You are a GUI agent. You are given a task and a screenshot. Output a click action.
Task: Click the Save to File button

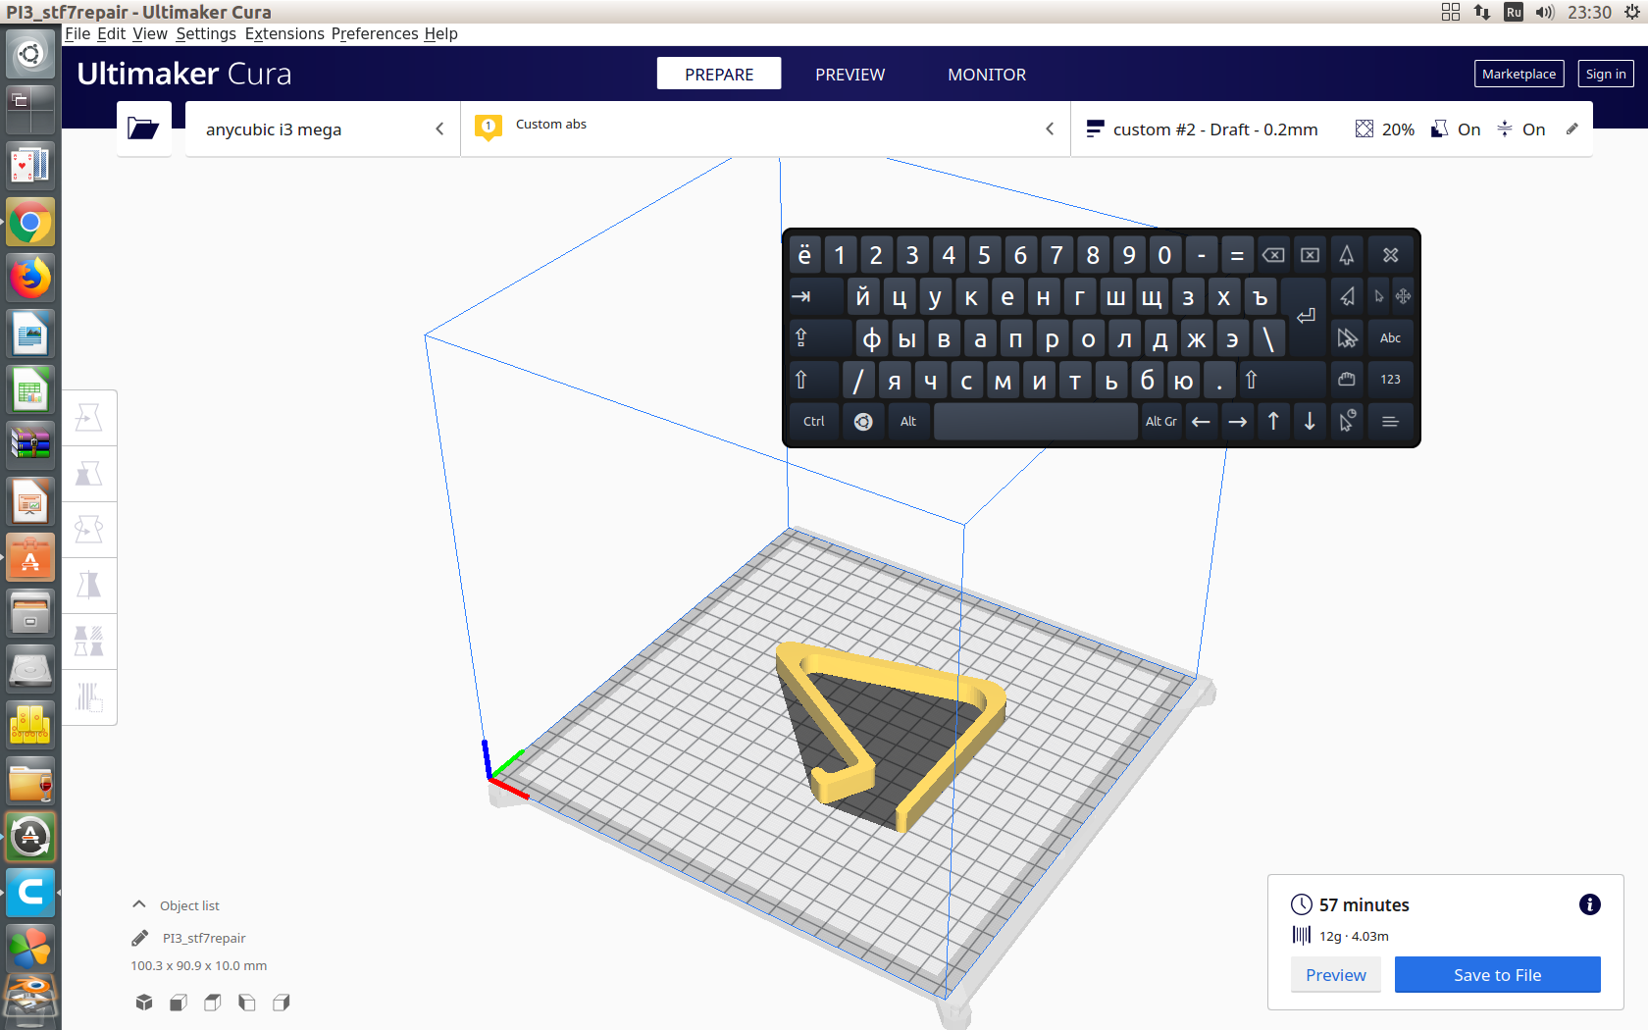click(x=1497, y=975)
